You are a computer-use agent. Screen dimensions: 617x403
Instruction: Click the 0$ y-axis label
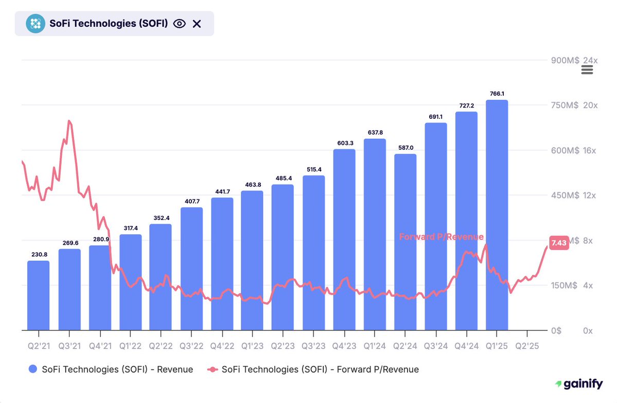click(556, 331)
